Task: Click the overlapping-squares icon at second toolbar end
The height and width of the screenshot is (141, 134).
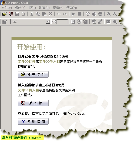Action: [115, 21]
